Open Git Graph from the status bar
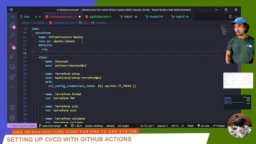Image resolution: width=256 pixels, height=144 pixels. 123,126
